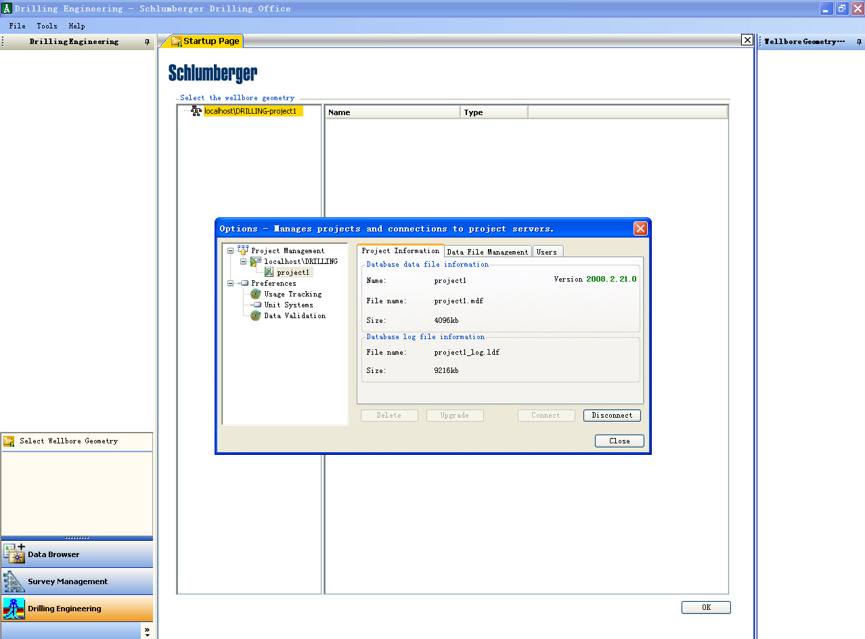Screen dimensions: 865x639
Task: Open the Survey Management section
Action: click(x=76, y=581)
